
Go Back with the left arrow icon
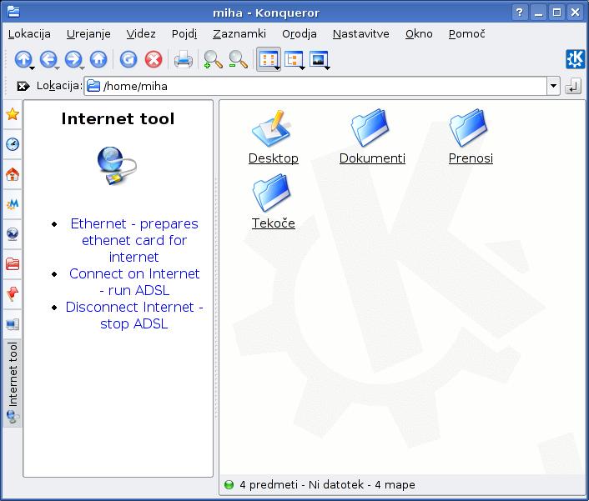tap(48, 59)
